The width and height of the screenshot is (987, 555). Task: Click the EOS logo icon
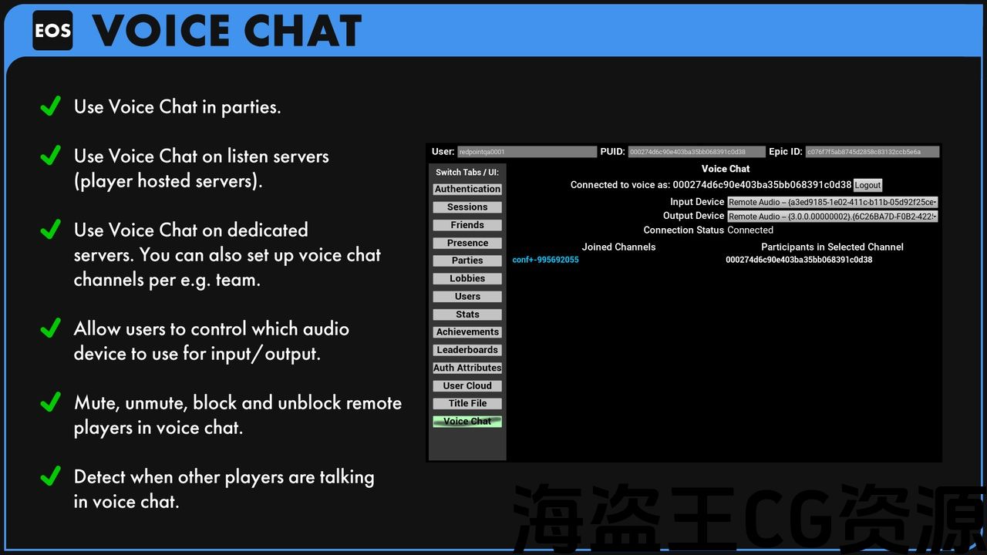(52, 31)
